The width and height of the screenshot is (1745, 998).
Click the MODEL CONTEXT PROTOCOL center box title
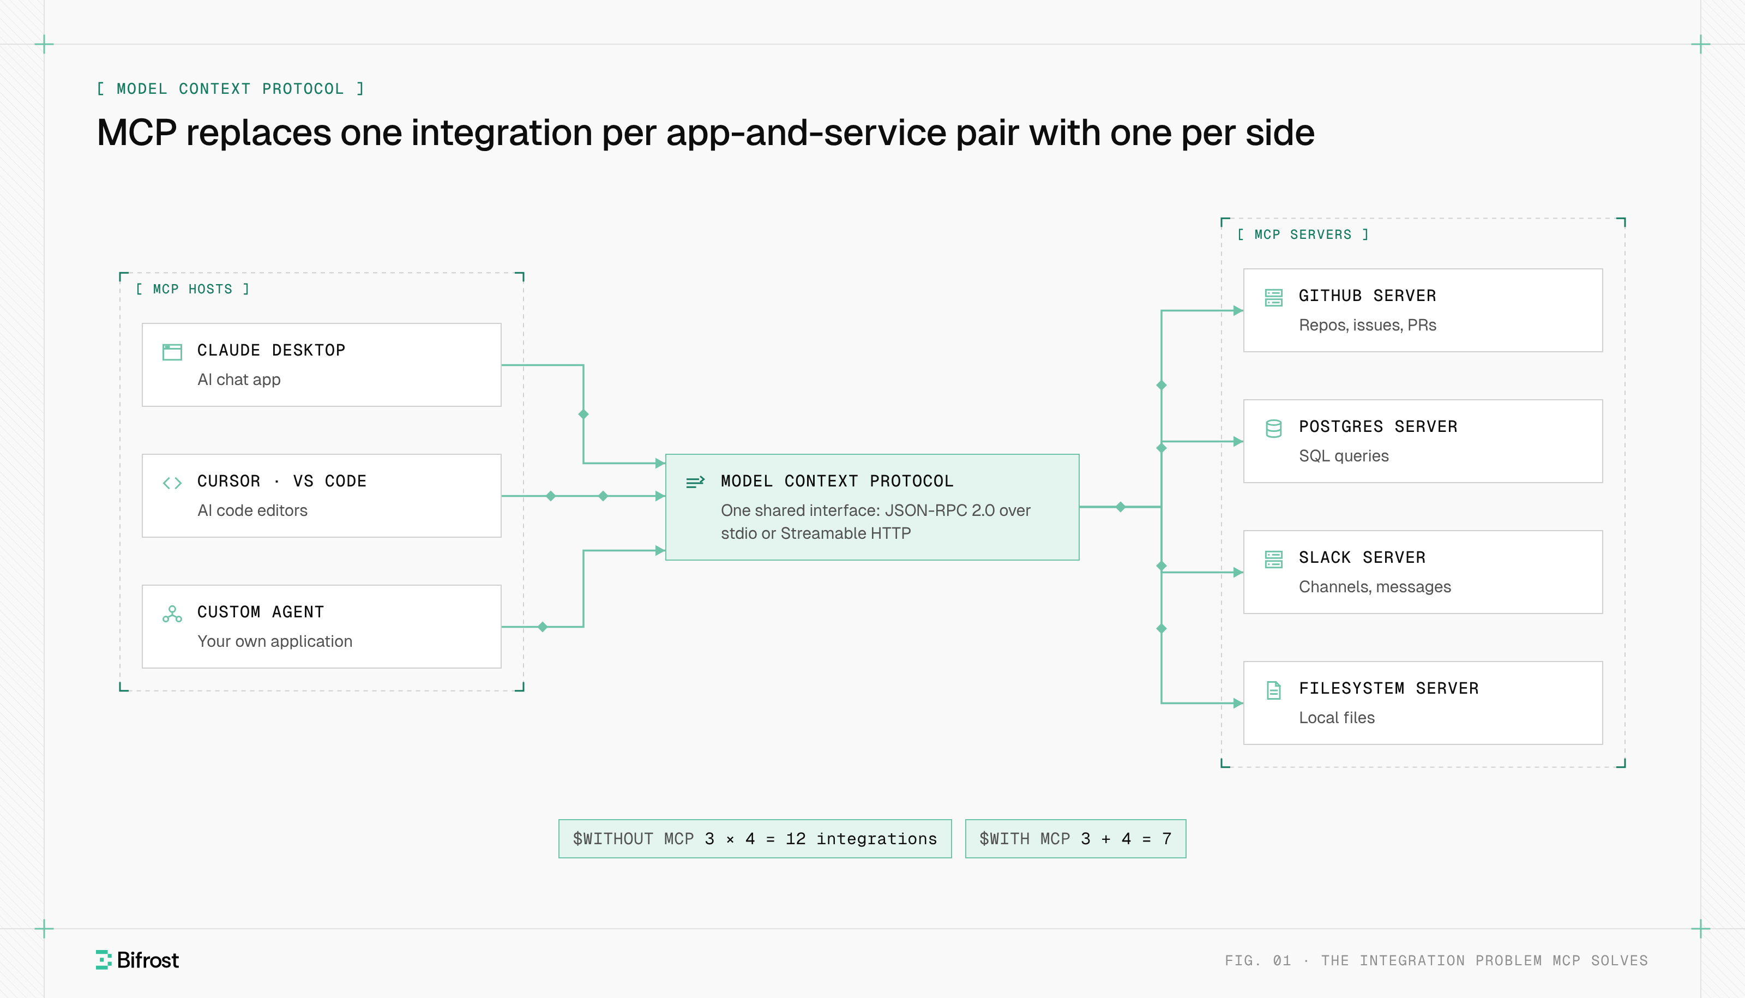tap(837, 481)
